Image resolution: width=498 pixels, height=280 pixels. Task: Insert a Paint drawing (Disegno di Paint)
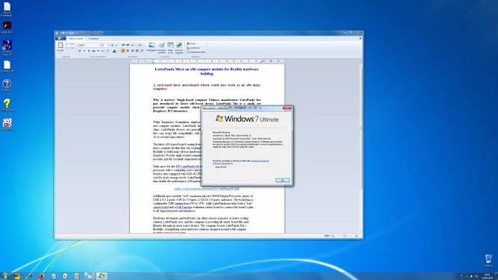click(x=162, y=47)
